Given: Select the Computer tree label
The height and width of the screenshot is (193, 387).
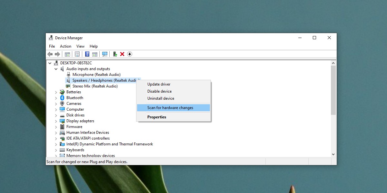Looking at the screenshot, I should click(75, 109).
